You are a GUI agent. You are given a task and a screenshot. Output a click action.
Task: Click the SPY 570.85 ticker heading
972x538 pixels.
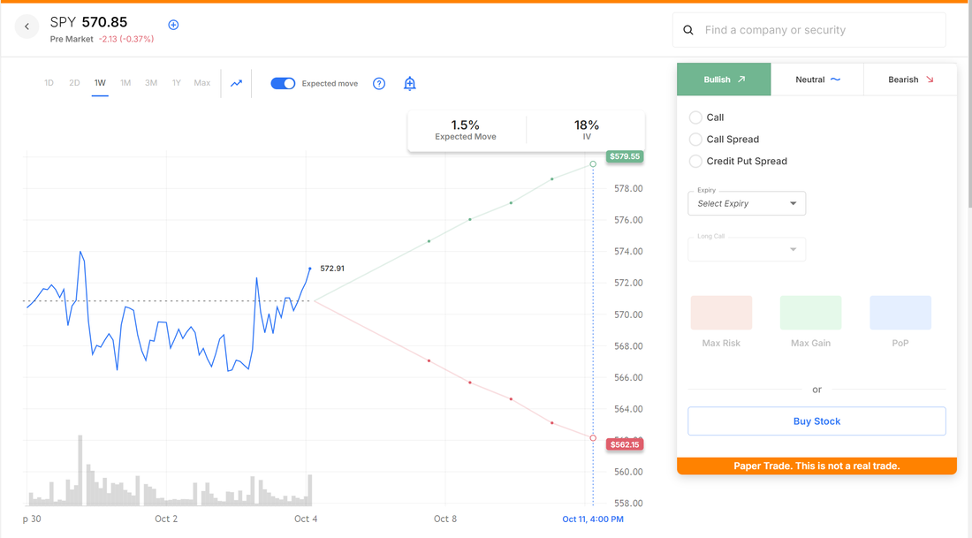(88, 22)
